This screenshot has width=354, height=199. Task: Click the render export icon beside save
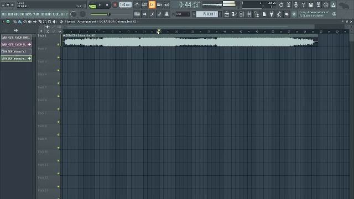pos(319,4)
